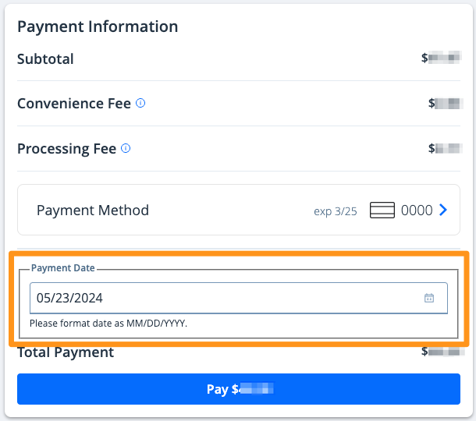Click the Payment Information heading
Viewport: 476px width, 421px height.
click(98, 27)
